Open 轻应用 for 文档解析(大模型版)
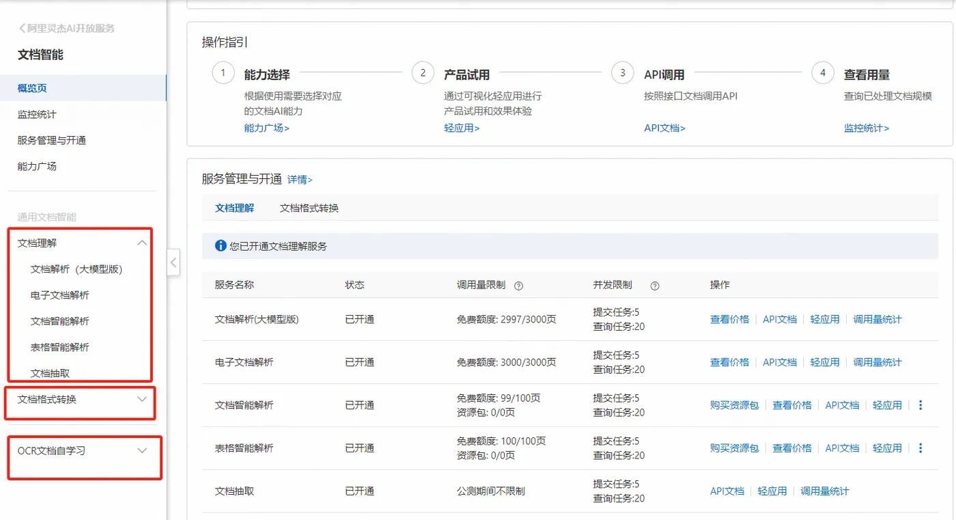Viewport: 956px width, 520px height. (x=825, y=319)
